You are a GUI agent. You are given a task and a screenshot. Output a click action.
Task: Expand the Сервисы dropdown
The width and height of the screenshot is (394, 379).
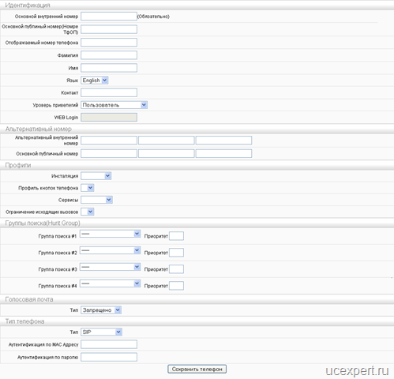pyautogui.click(x=96, y=200)
